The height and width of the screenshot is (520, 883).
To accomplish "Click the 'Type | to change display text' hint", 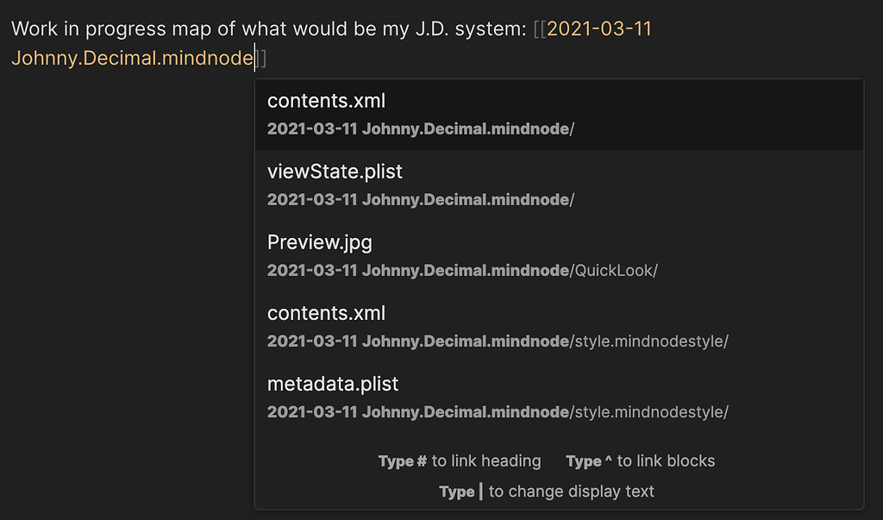I will [x=548, y=492].
